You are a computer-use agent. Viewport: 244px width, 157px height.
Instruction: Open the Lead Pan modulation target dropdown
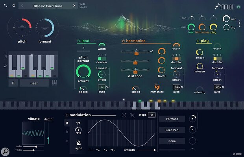[172, 130]
